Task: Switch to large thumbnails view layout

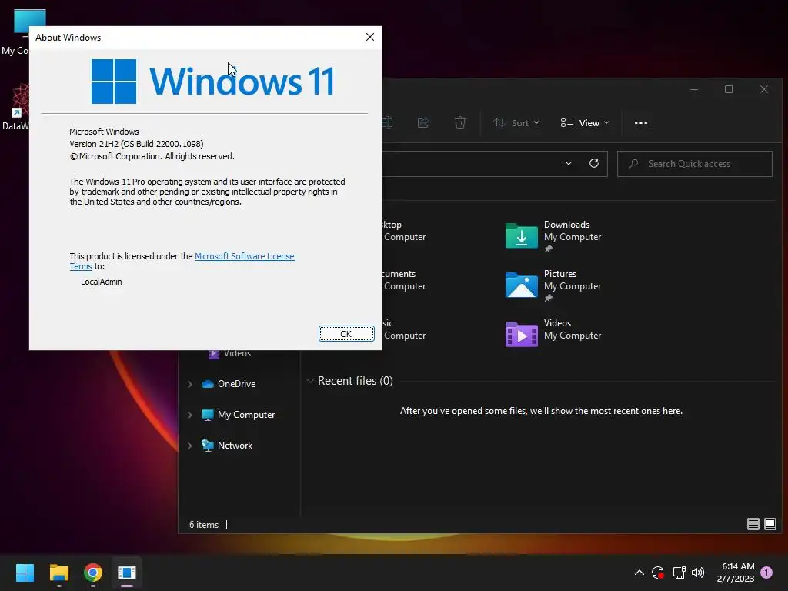Action: (770, 524)
